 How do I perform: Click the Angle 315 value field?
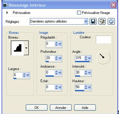pos(80,58)
